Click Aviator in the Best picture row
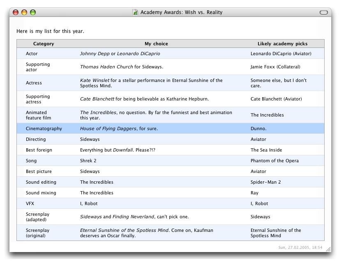This screenshot has width=346, height=264. pyautogui.click(x=258, y=171)
